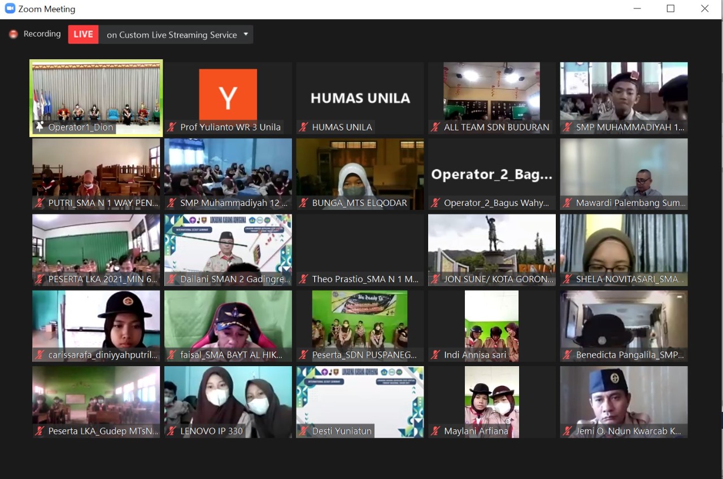Click muted mic icon on Desti Yuniatun tile
Image resolution: width=723 pixels, height=479 pixels.
point(304,432)
